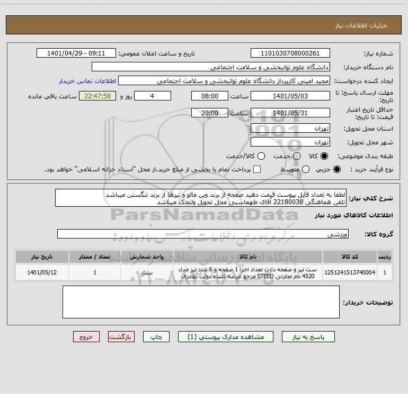The width and height of the screenshot is (408, 394).
Task: Click the response deadline date 1401/05/03
Action: (290, 96)
